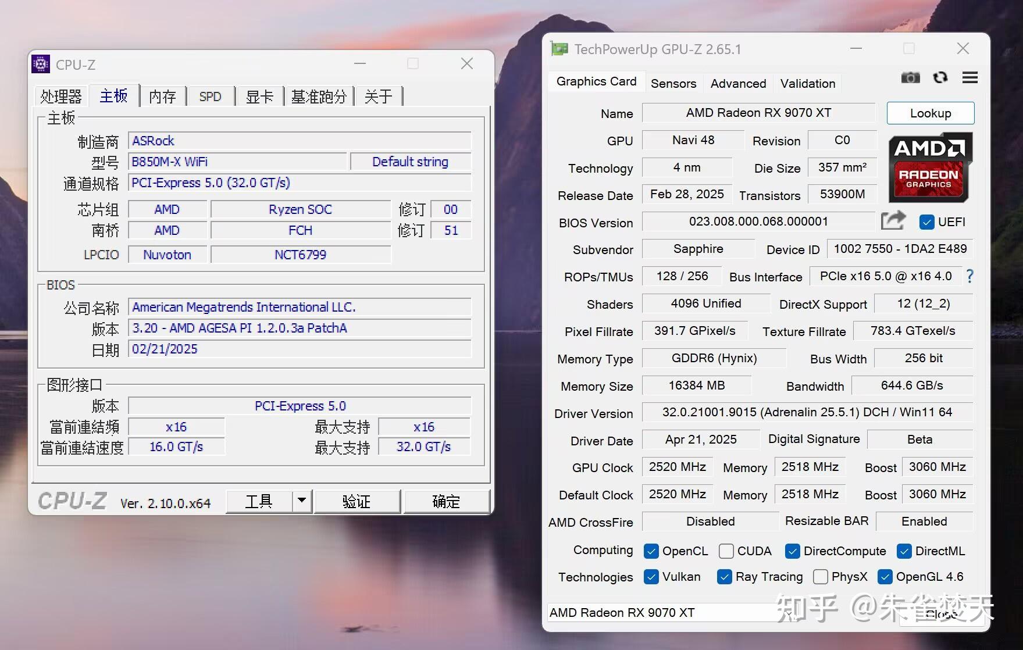Viewport: 1023px width, 650px height.
Task: Open the Advanced tab in GPU-Z
Action: coord(738,83)
